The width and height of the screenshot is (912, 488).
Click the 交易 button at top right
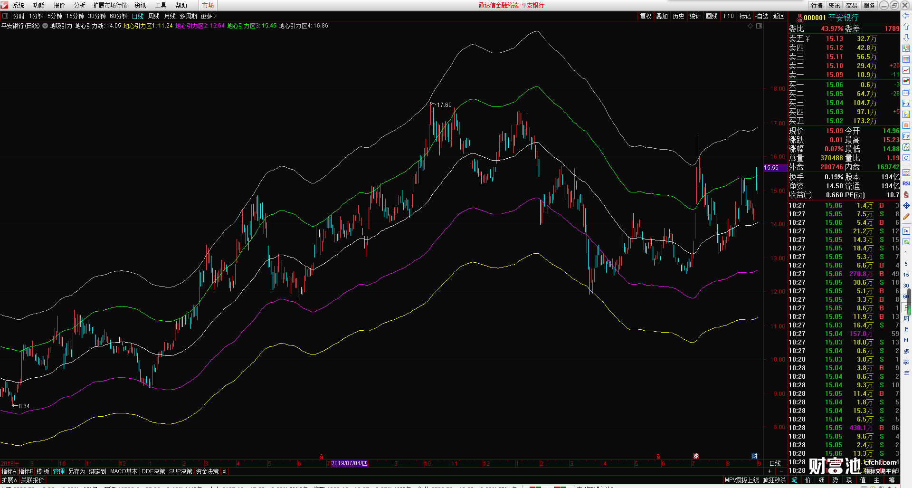852,5
